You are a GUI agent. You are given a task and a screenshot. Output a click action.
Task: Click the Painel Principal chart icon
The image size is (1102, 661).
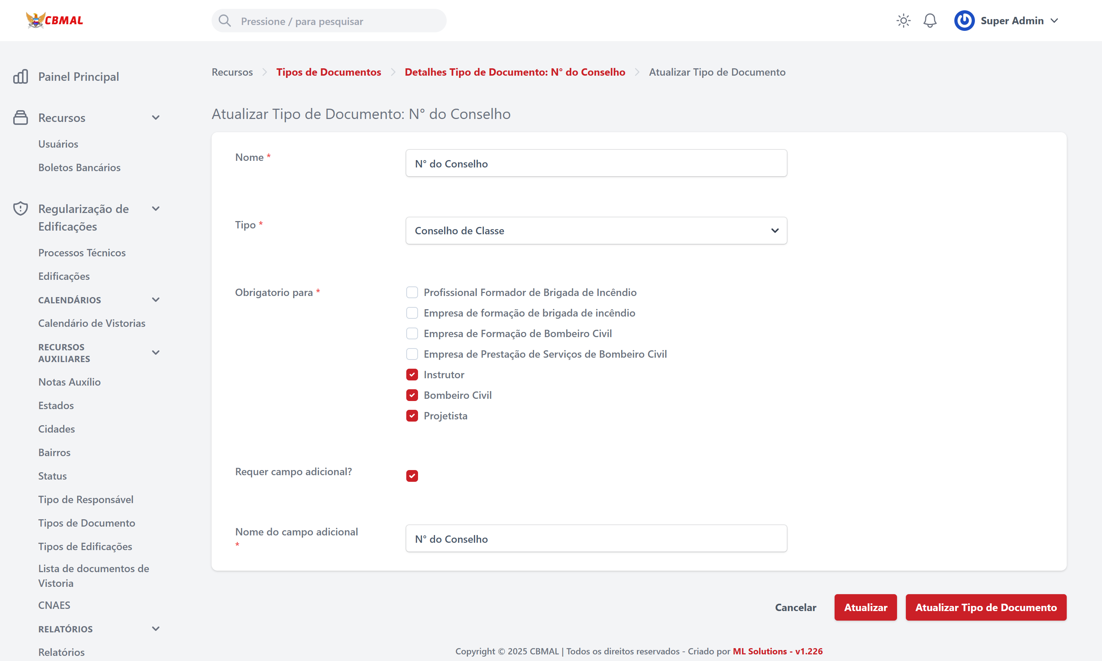tap(21, 77)
